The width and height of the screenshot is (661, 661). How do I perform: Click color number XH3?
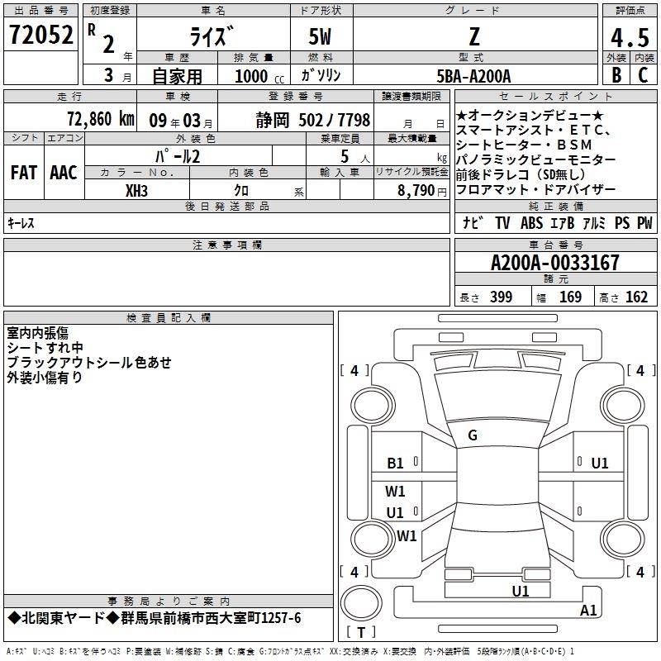[x=136, y=191]
